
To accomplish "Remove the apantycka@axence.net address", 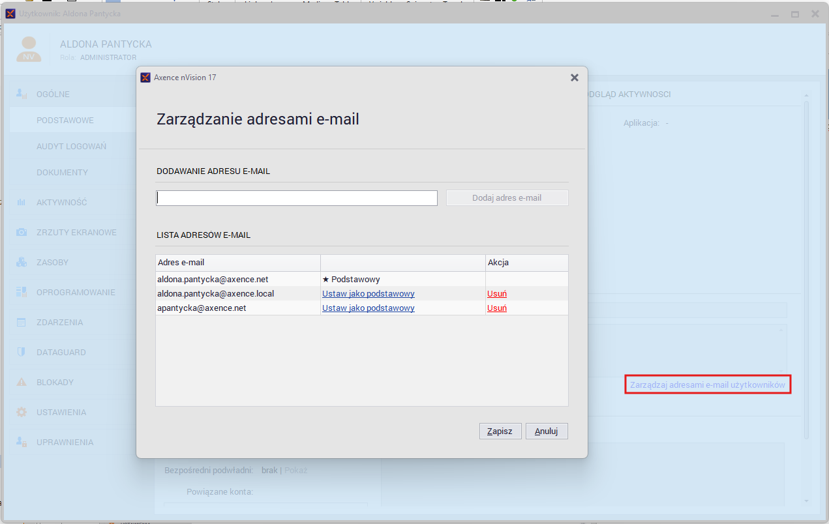I will point(497,308).
